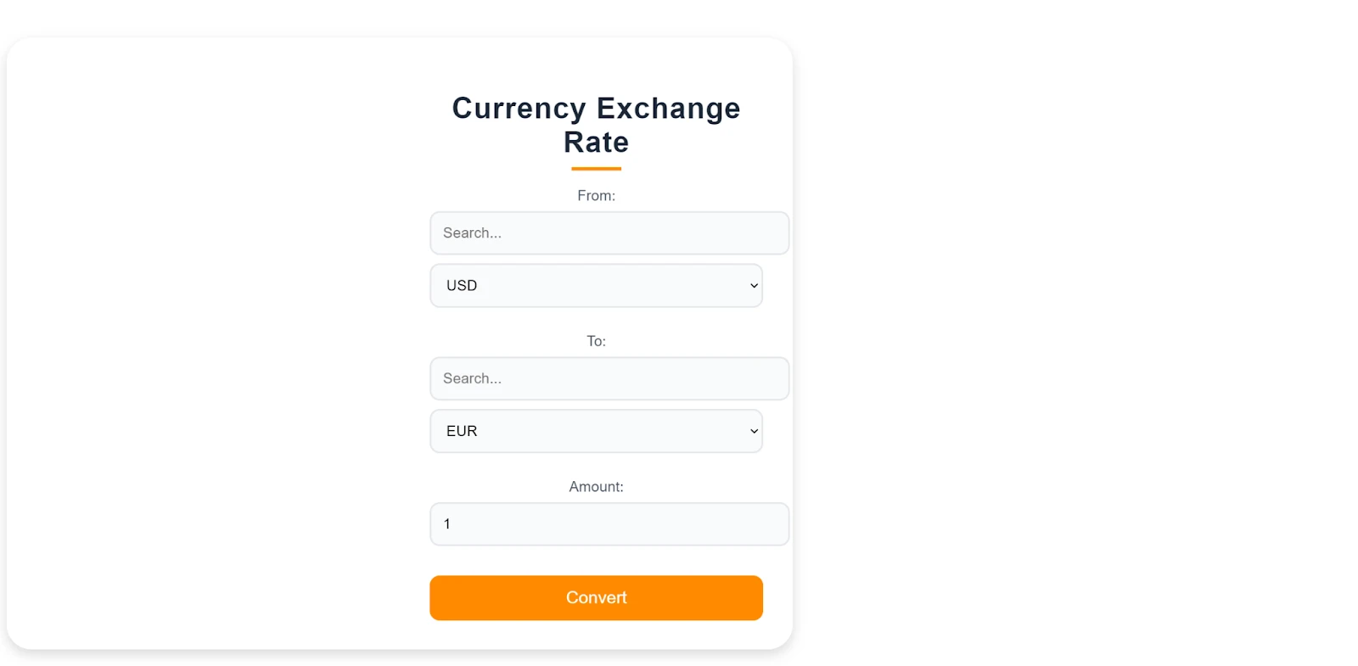Click the Currency Exchange Rate heading
1358x666 pixels.
click(x=596, y=125)
